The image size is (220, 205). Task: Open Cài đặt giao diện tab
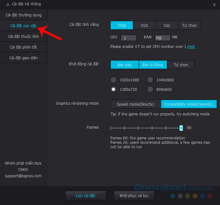click(23, 58)
